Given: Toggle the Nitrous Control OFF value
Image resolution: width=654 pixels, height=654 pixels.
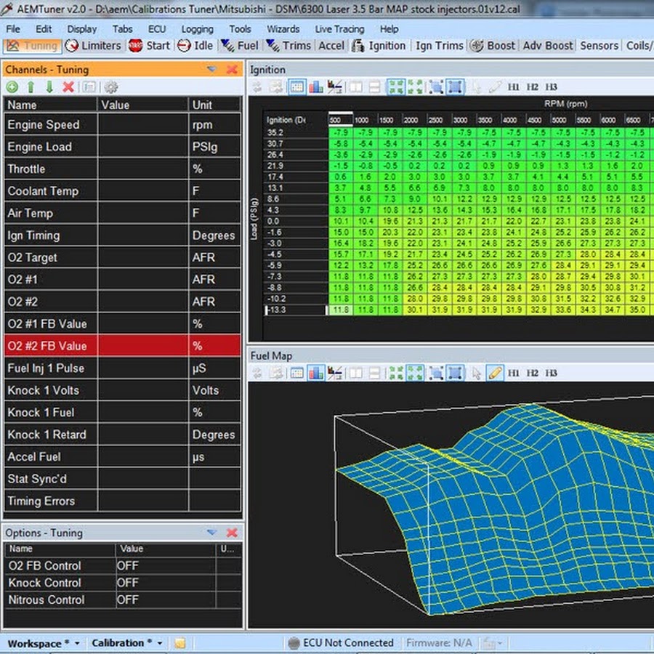Looking at the screenshot, I should [x=165, y=599].
